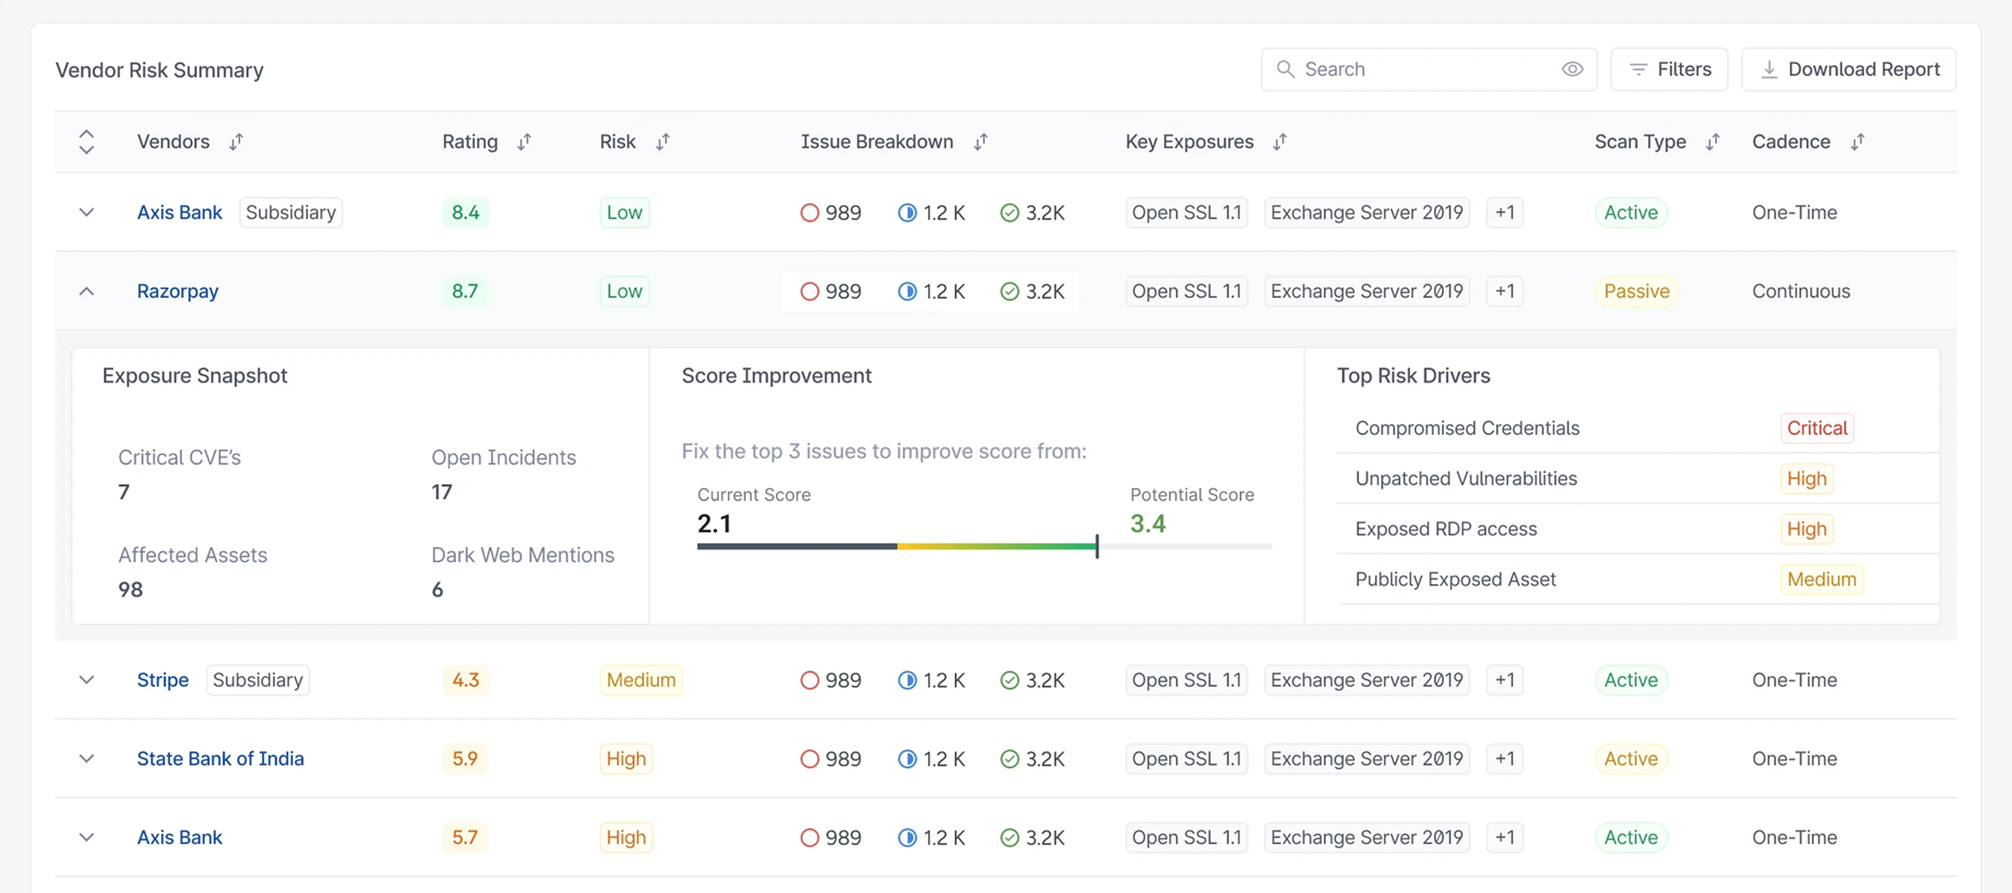Screen dimensions: 2012x893
Task: Expand the State Bank of India row
Action: click(x=86, y=758)
